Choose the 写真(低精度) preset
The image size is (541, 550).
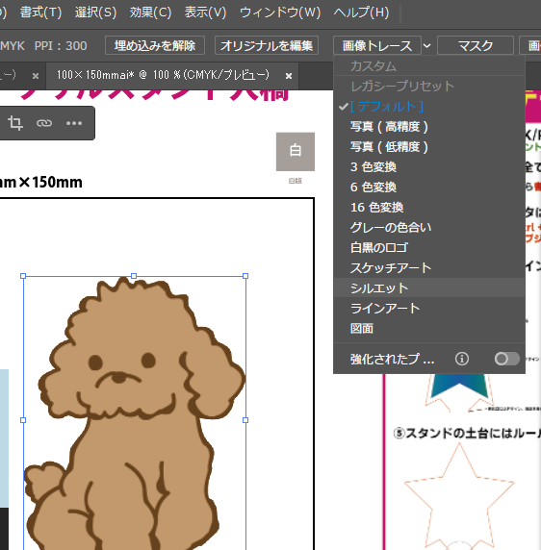[x=429, y=146]
